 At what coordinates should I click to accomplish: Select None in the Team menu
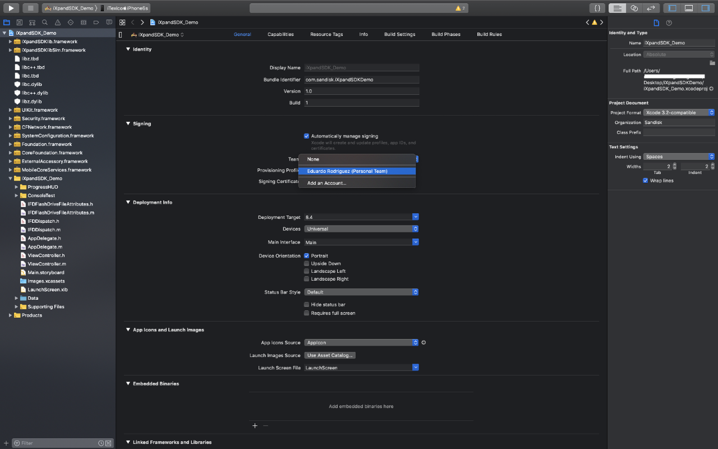(357, 159)
